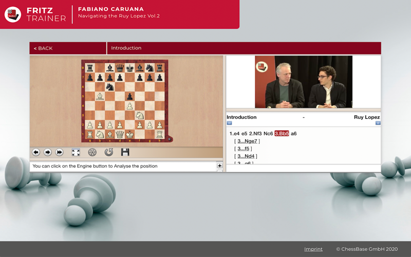Toggle fullscreen board view icon
The width and height of the screenshot is (411, 257).
pos(76,152)
